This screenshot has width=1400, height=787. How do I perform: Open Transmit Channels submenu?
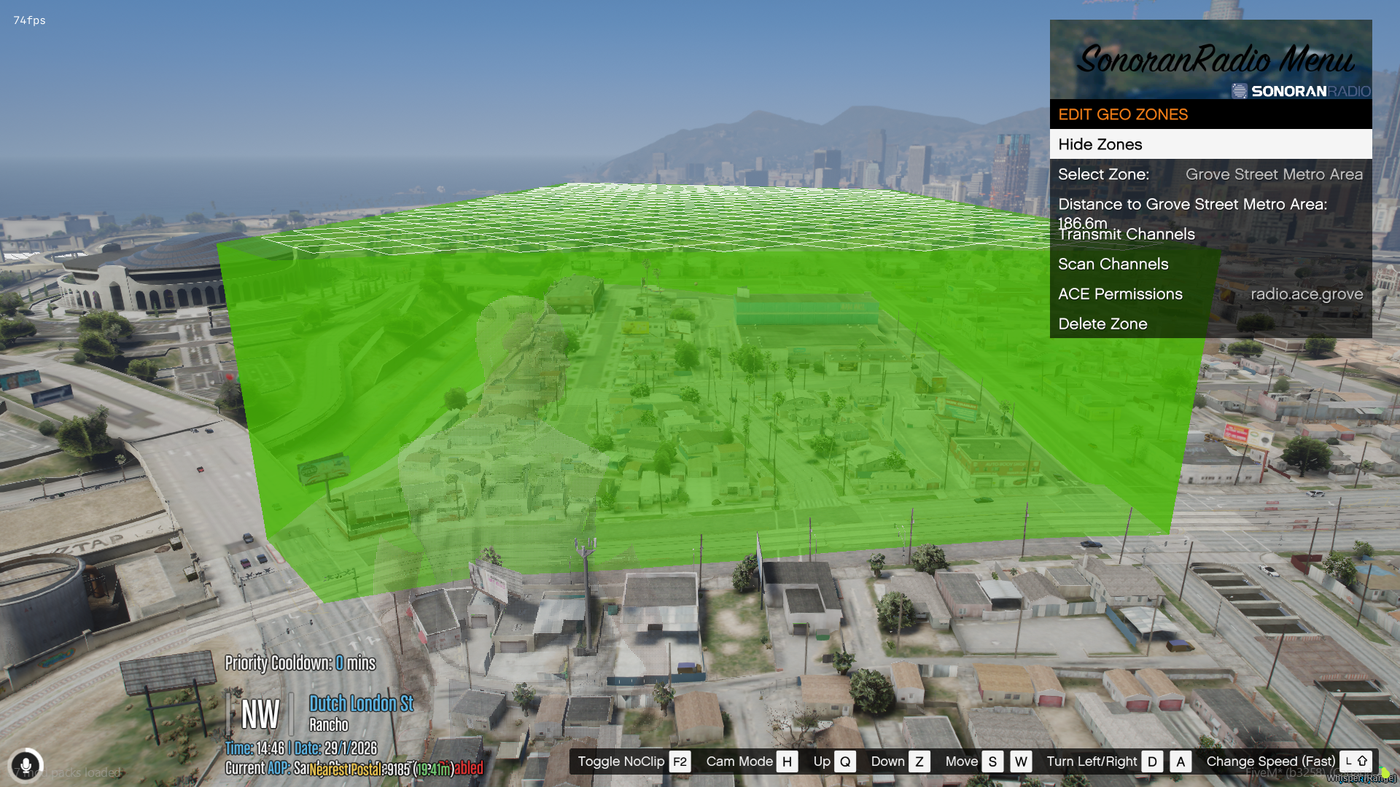1127,235
